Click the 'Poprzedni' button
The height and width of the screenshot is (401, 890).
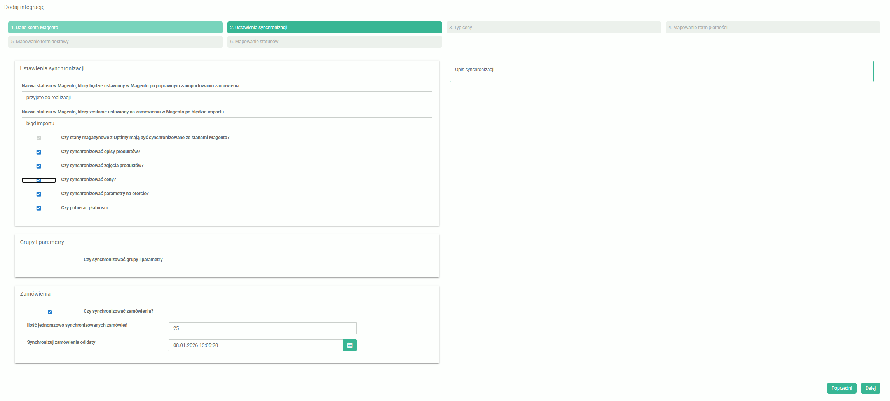point(841,388)
